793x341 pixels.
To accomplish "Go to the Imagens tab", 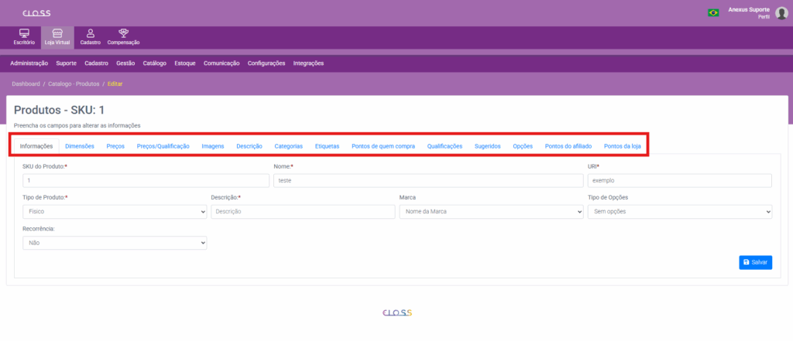I will (213, 145).
